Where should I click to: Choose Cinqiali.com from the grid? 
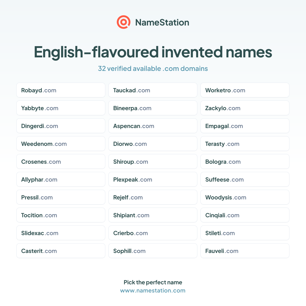[x=245, y=215]
